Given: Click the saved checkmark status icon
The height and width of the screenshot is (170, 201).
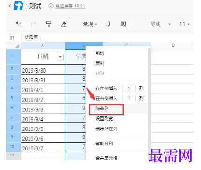Looking at the screenshot, I should tap(51, 6).
